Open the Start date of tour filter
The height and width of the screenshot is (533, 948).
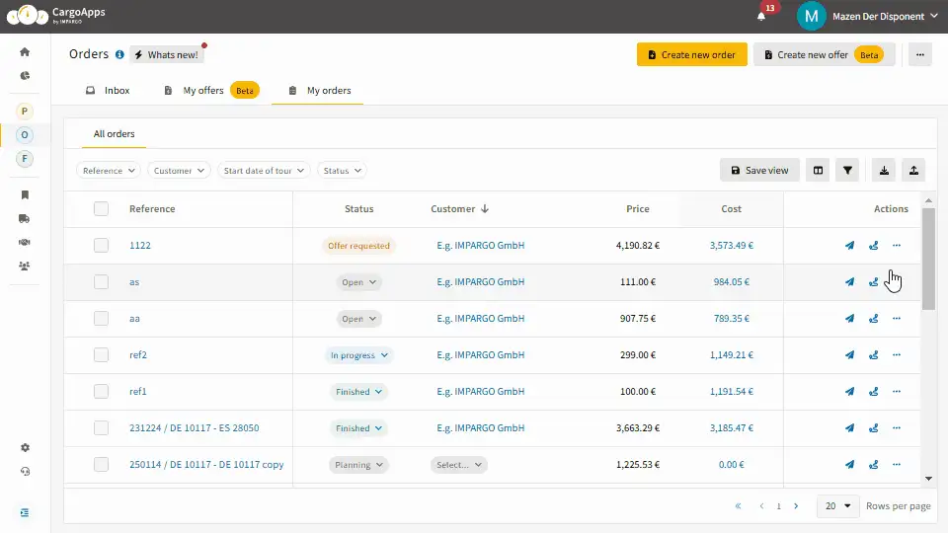click(x=264, y=171)
